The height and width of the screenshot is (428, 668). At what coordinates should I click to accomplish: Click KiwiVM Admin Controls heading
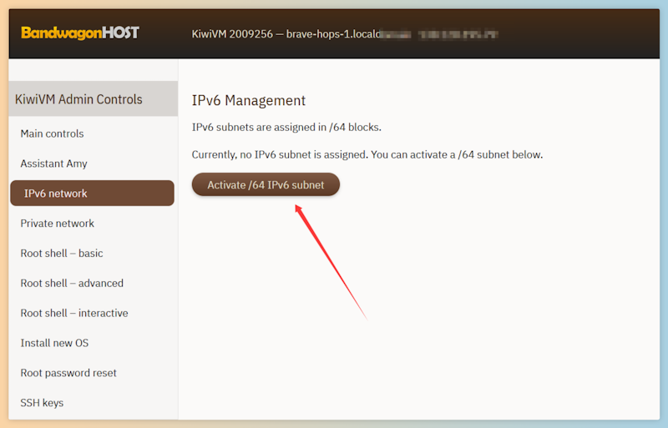[x=78, y=99]
